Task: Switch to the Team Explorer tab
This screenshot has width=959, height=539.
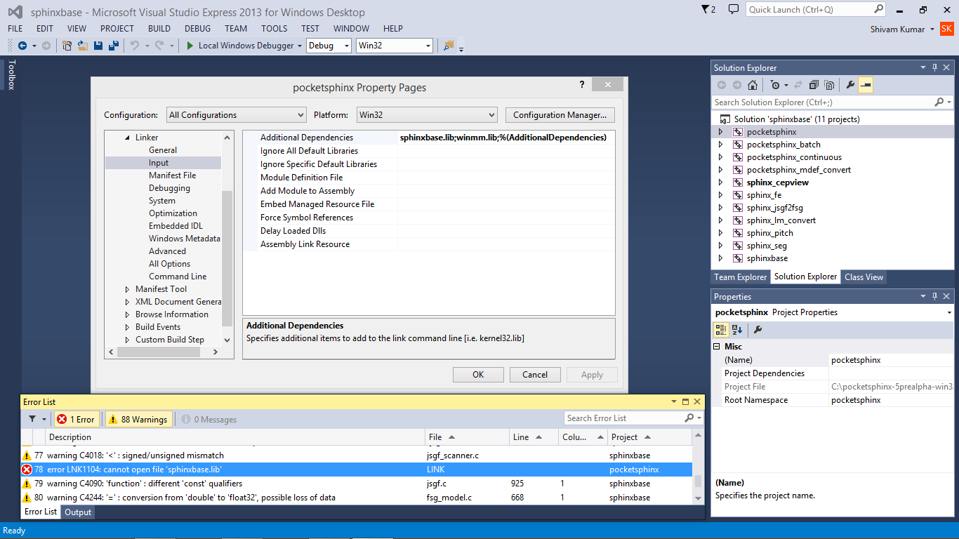Action: point(740,277)
